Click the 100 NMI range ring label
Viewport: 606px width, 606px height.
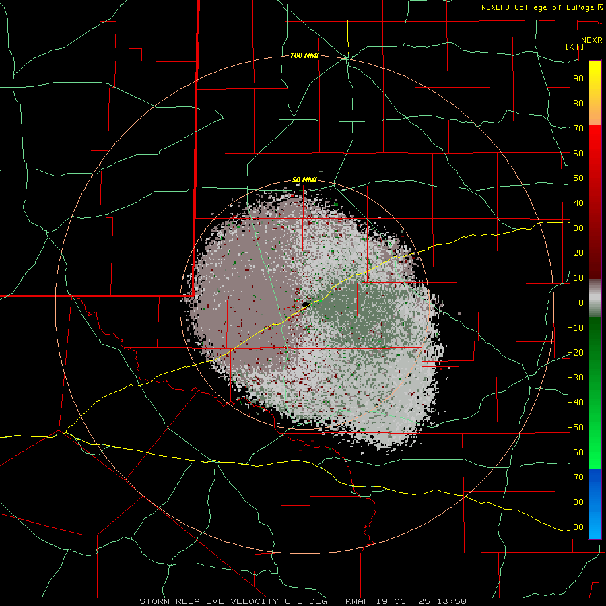tap(304, 56)
